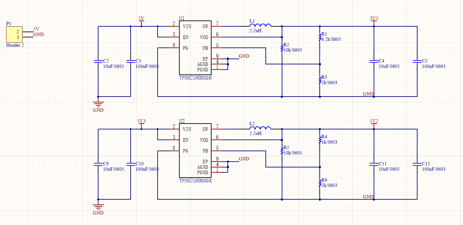Click the C3 designator text
This screenshot has width=463, height=225.
[x=138, y=61]
